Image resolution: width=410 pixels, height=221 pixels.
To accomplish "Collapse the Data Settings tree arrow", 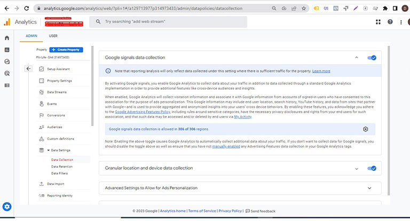I will pos(49,150).
